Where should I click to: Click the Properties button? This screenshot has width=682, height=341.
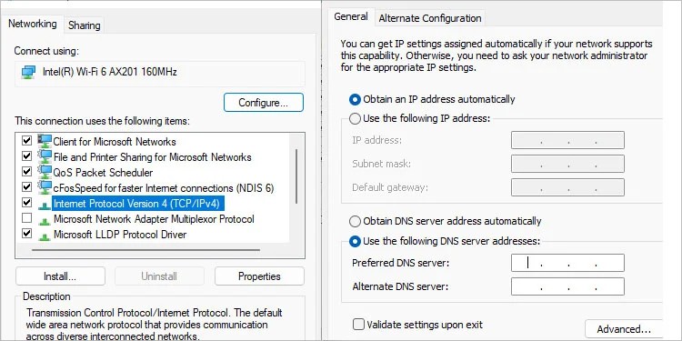click(x=259, y=276)
